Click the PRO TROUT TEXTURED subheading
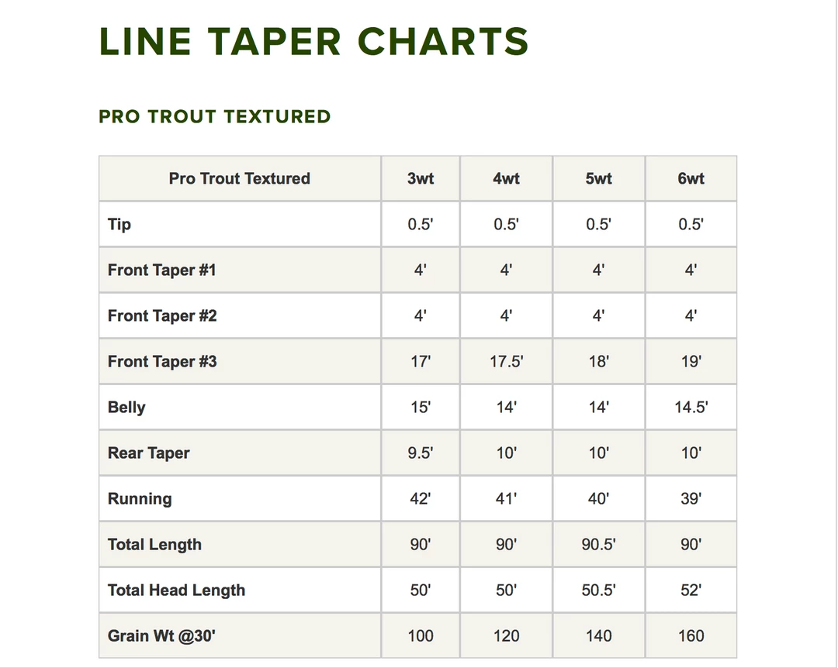The height and width of the screenshot is (668, 838). coord(215,117)
